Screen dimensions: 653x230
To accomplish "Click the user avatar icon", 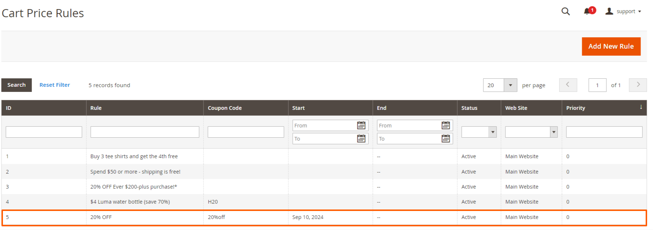I will click(x=609, y=11).
